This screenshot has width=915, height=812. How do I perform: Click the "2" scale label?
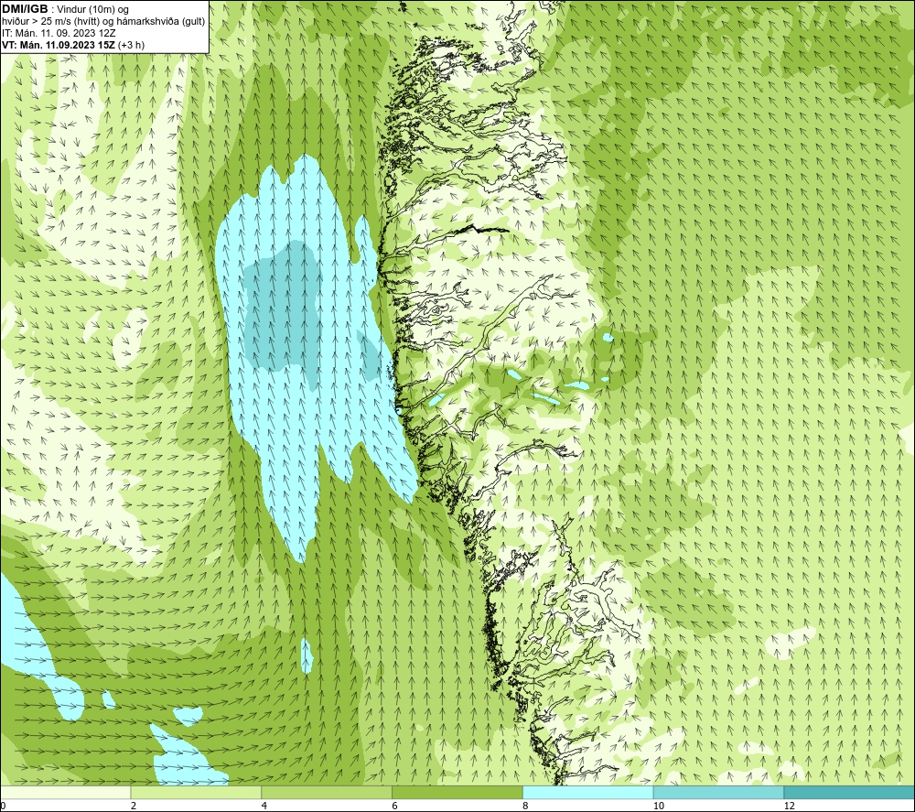tap(134, 806)
